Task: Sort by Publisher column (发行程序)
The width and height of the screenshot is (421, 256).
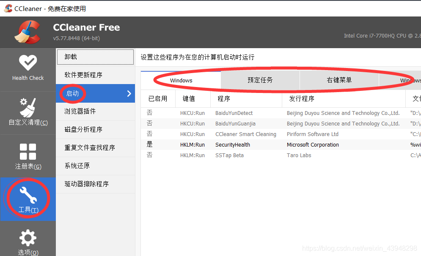Action: click(344, 99)
